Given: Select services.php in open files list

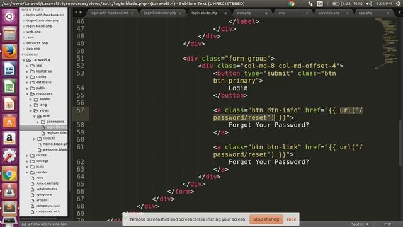Looking at the screenshot, I should (37, 43).
